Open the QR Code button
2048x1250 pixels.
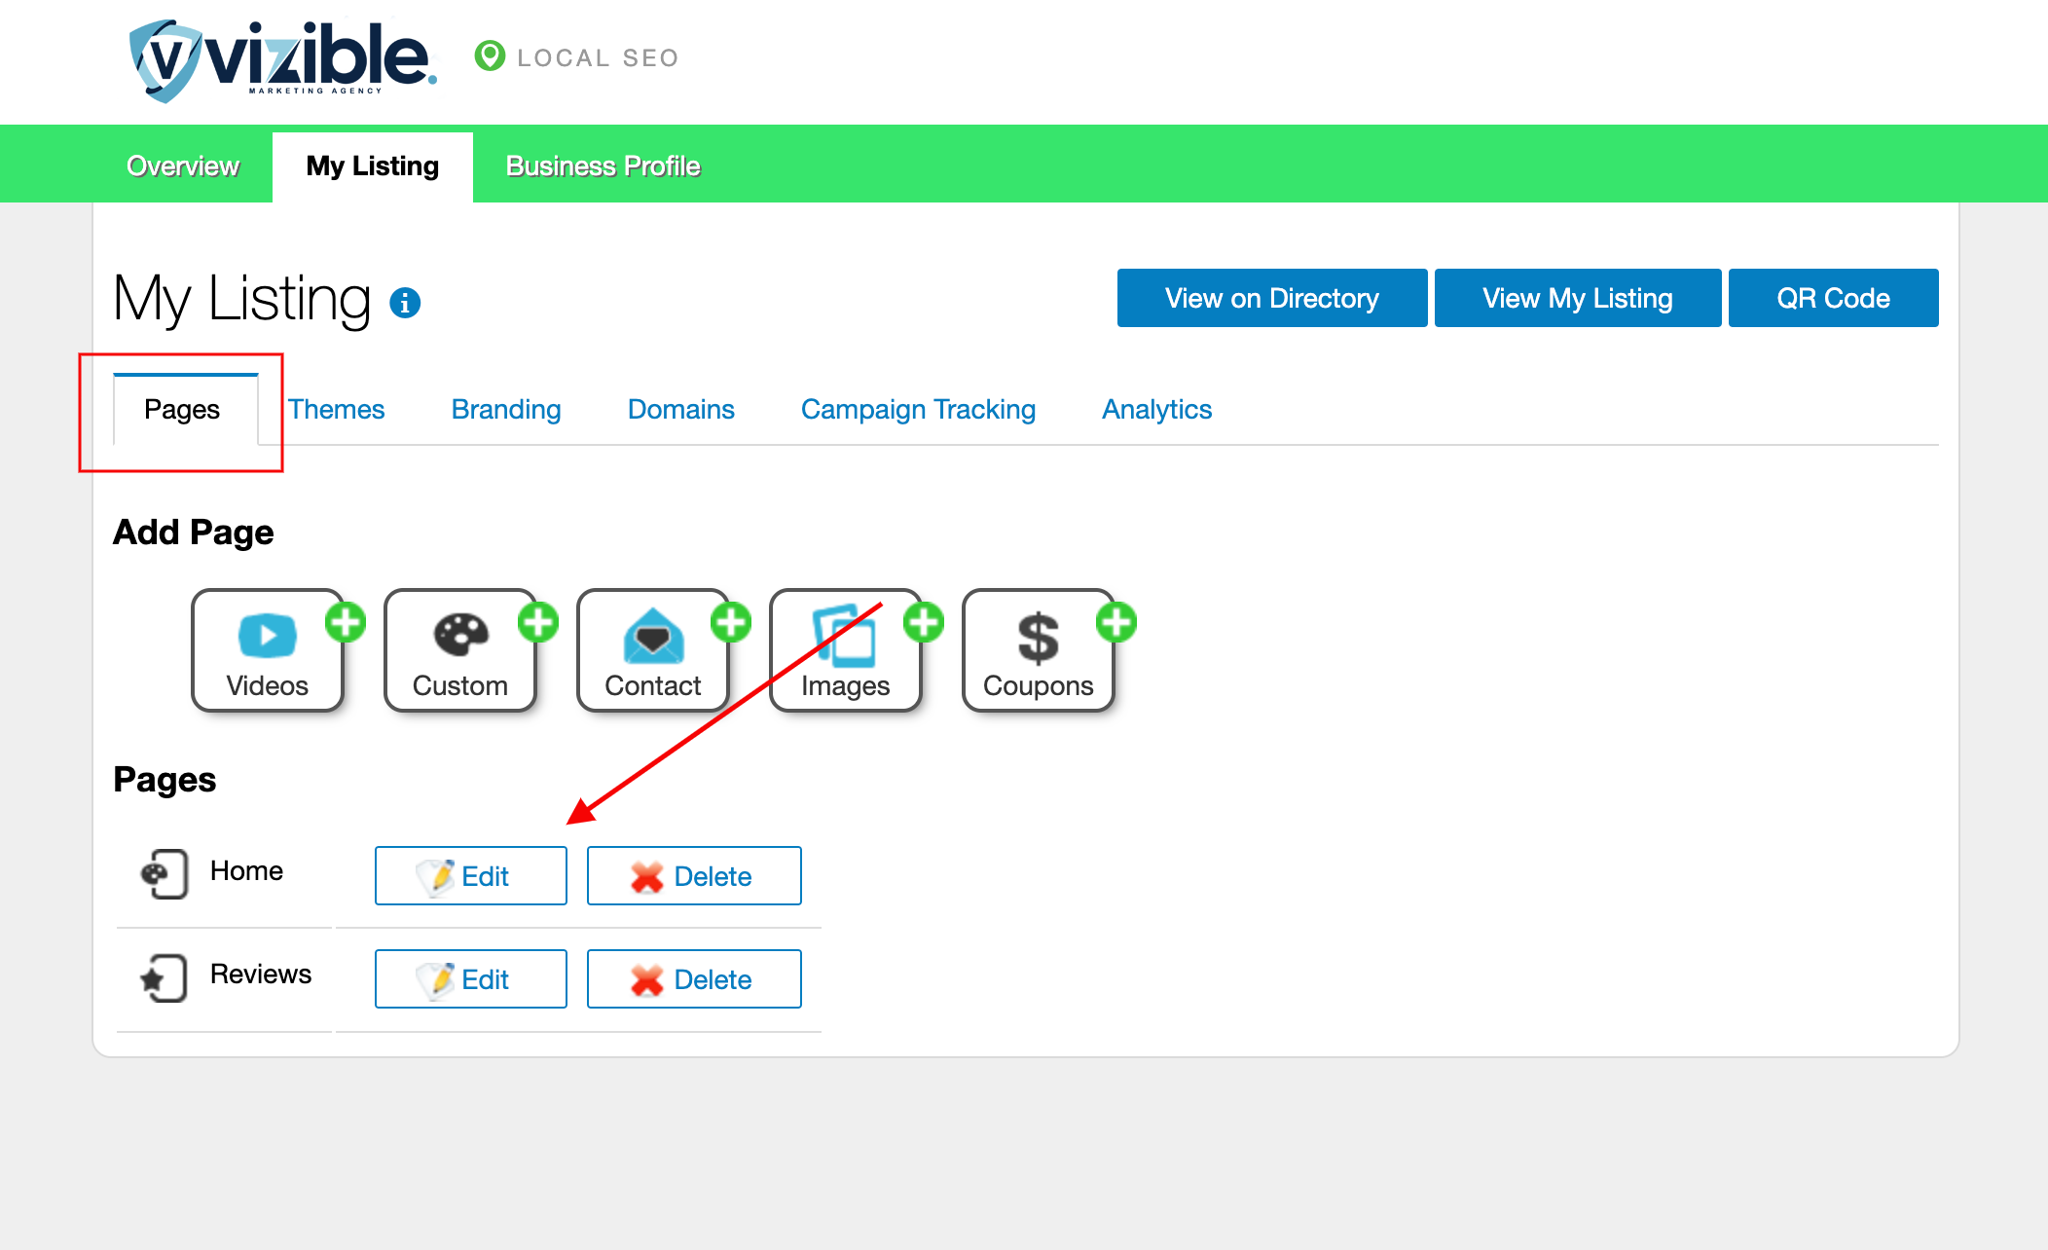[1832, 298]
